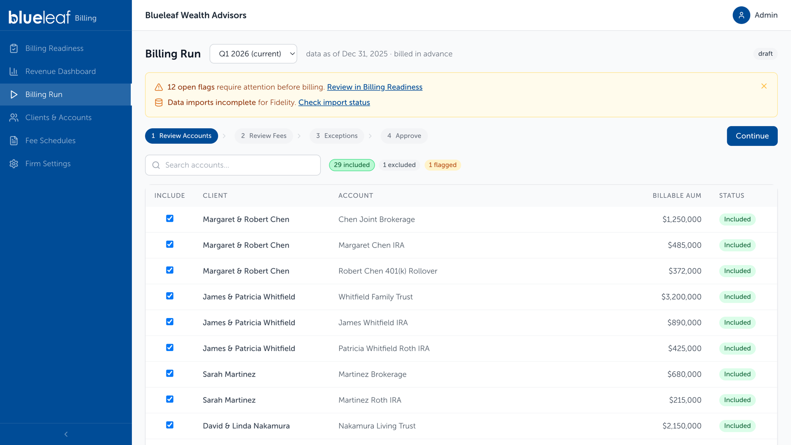This screenshot has width=791, height=445.
Task: Go to the Review Fees step
Action: tap(264, 136)
